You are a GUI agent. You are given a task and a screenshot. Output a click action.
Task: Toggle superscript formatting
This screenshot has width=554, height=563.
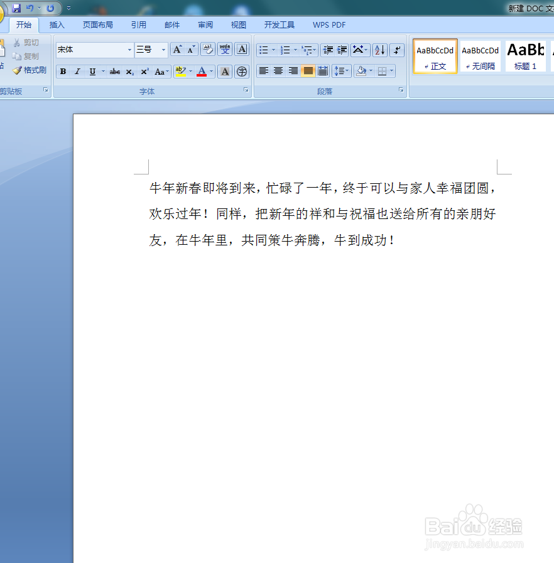(145, 72)
